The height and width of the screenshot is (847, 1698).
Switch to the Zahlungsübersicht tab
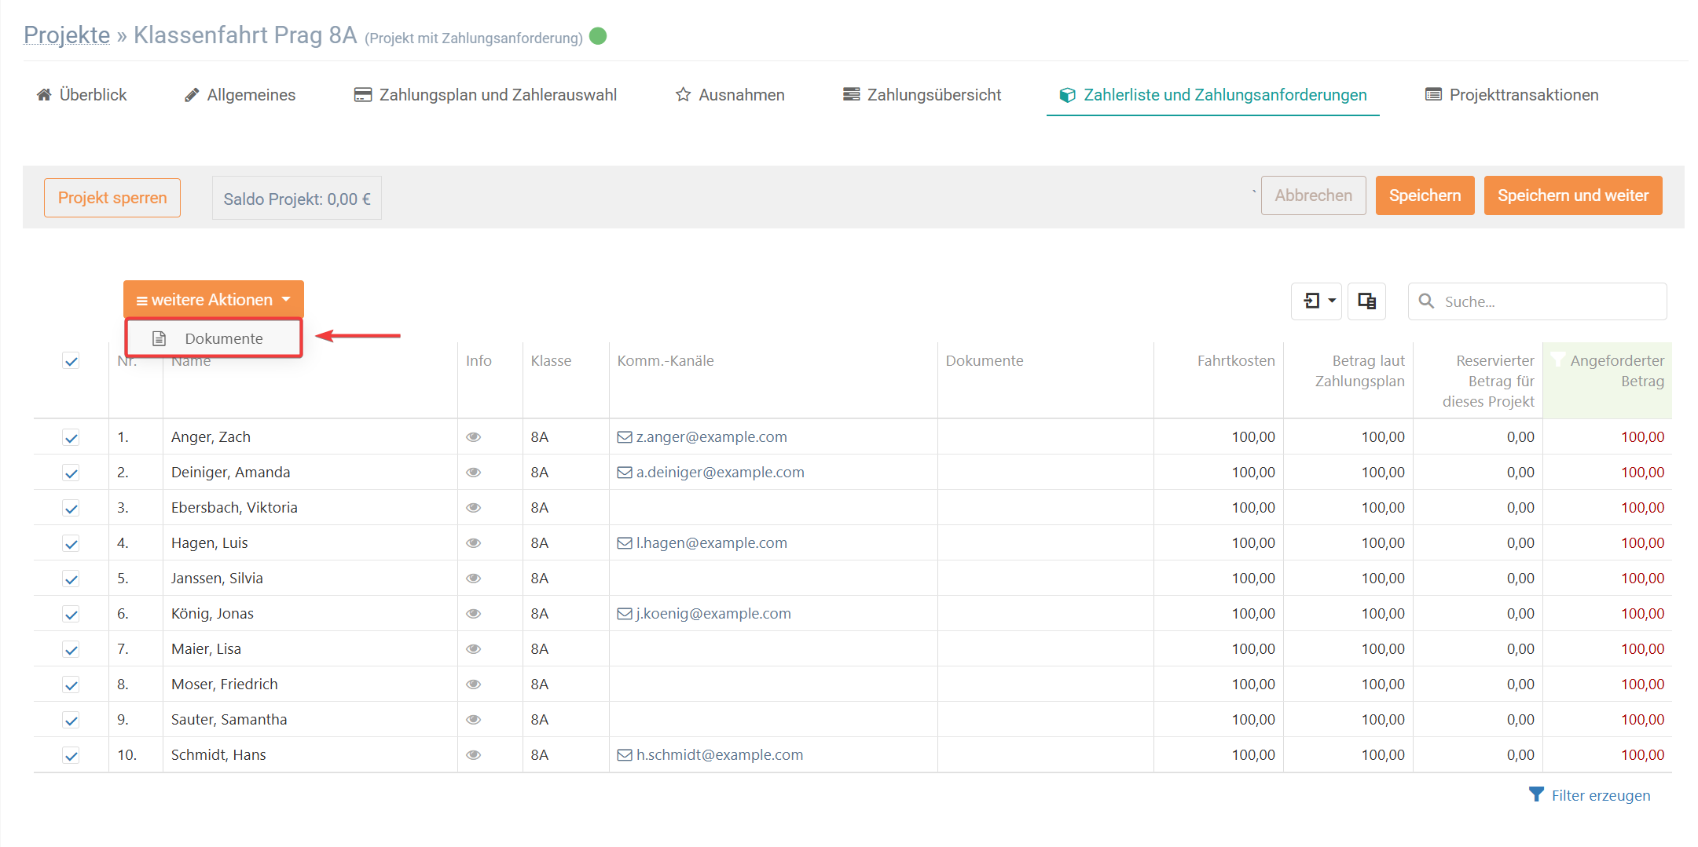tap(922, 95)
